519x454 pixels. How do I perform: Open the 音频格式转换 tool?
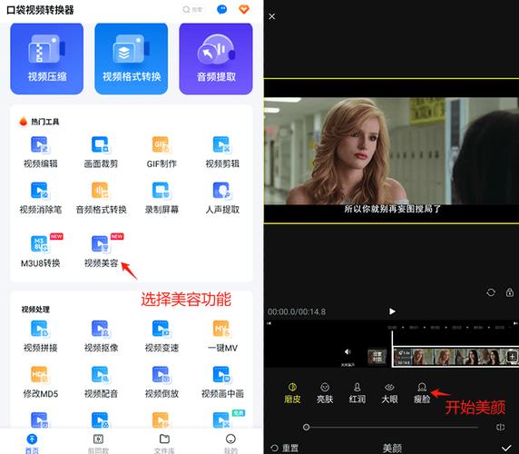tap(101, 198)
